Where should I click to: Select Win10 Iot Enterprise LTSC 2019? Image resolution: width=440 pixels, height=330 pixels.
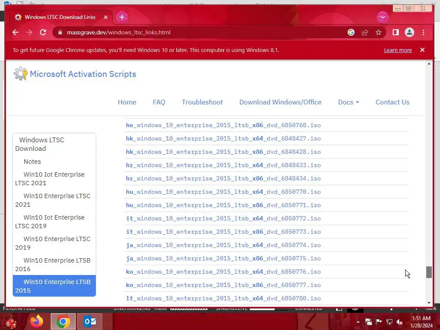[54, 222]
